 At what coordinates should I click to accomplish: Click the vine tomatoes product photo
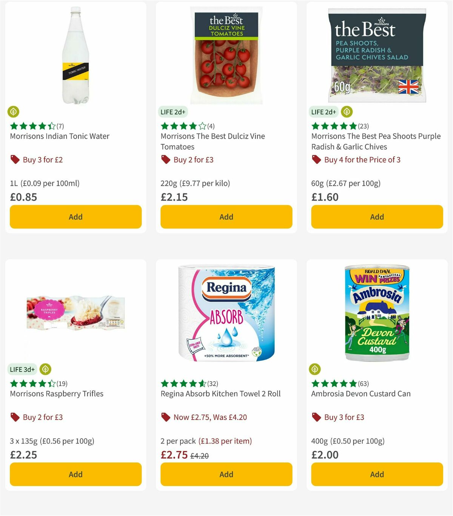pyautogui.click(x=226, y=55)
